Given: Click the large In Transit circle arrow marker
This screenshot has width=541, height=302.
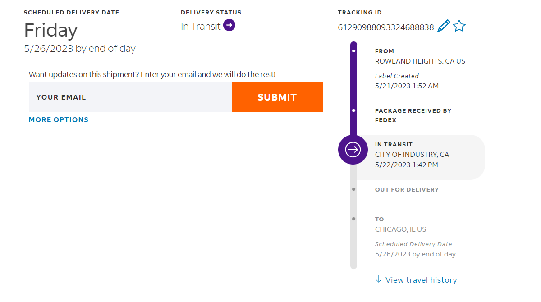Looking at the screenshot, I should 353,150.
